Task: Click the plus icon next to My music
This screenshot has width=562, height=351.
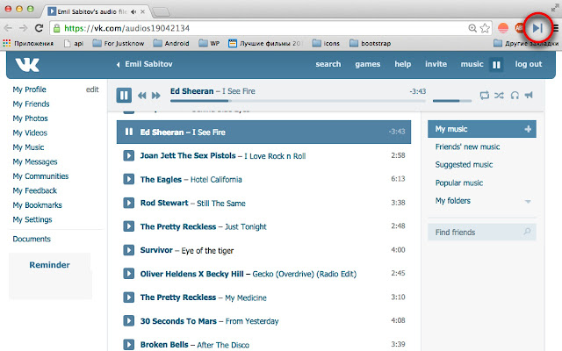Action: coord(528,129)
